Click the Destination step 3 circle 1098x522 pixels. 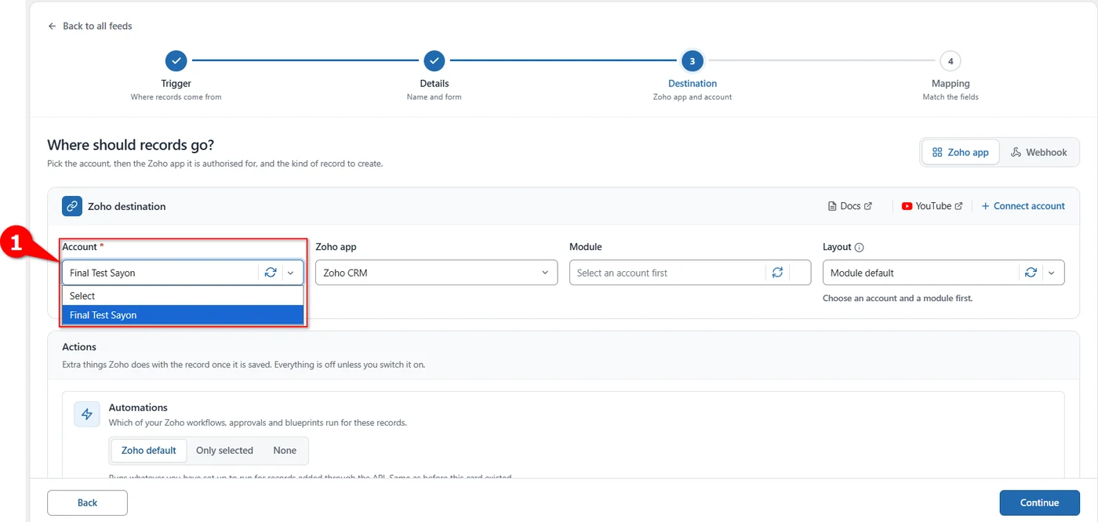pyautogui.click(x=693, y=60)
